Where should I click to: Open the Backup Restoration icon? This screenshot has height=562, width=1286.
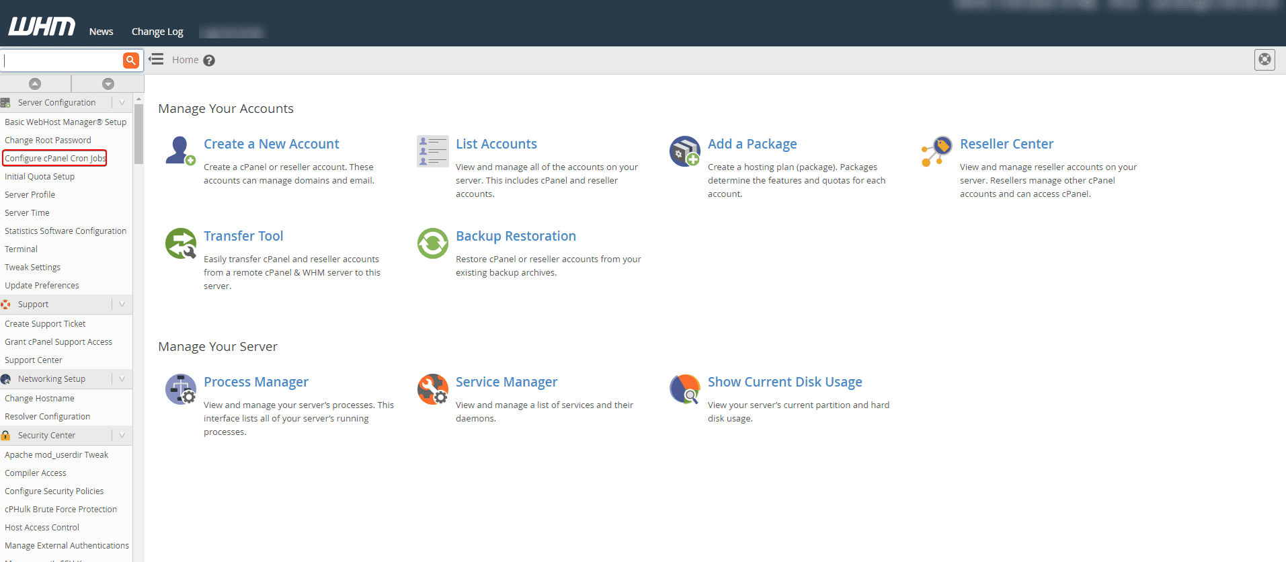coord(432,243)
